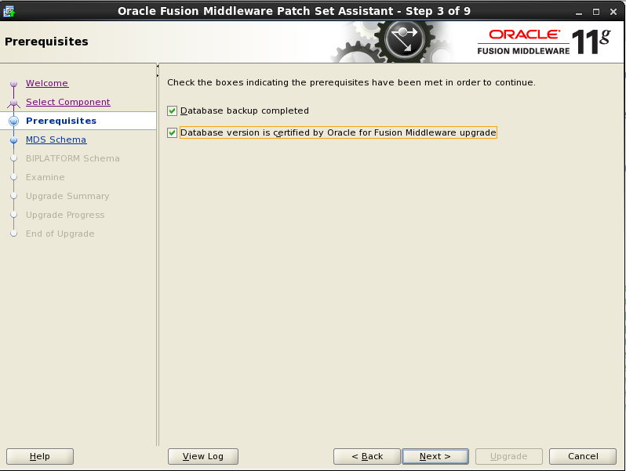Open the Welcome step link

(47, 83)
